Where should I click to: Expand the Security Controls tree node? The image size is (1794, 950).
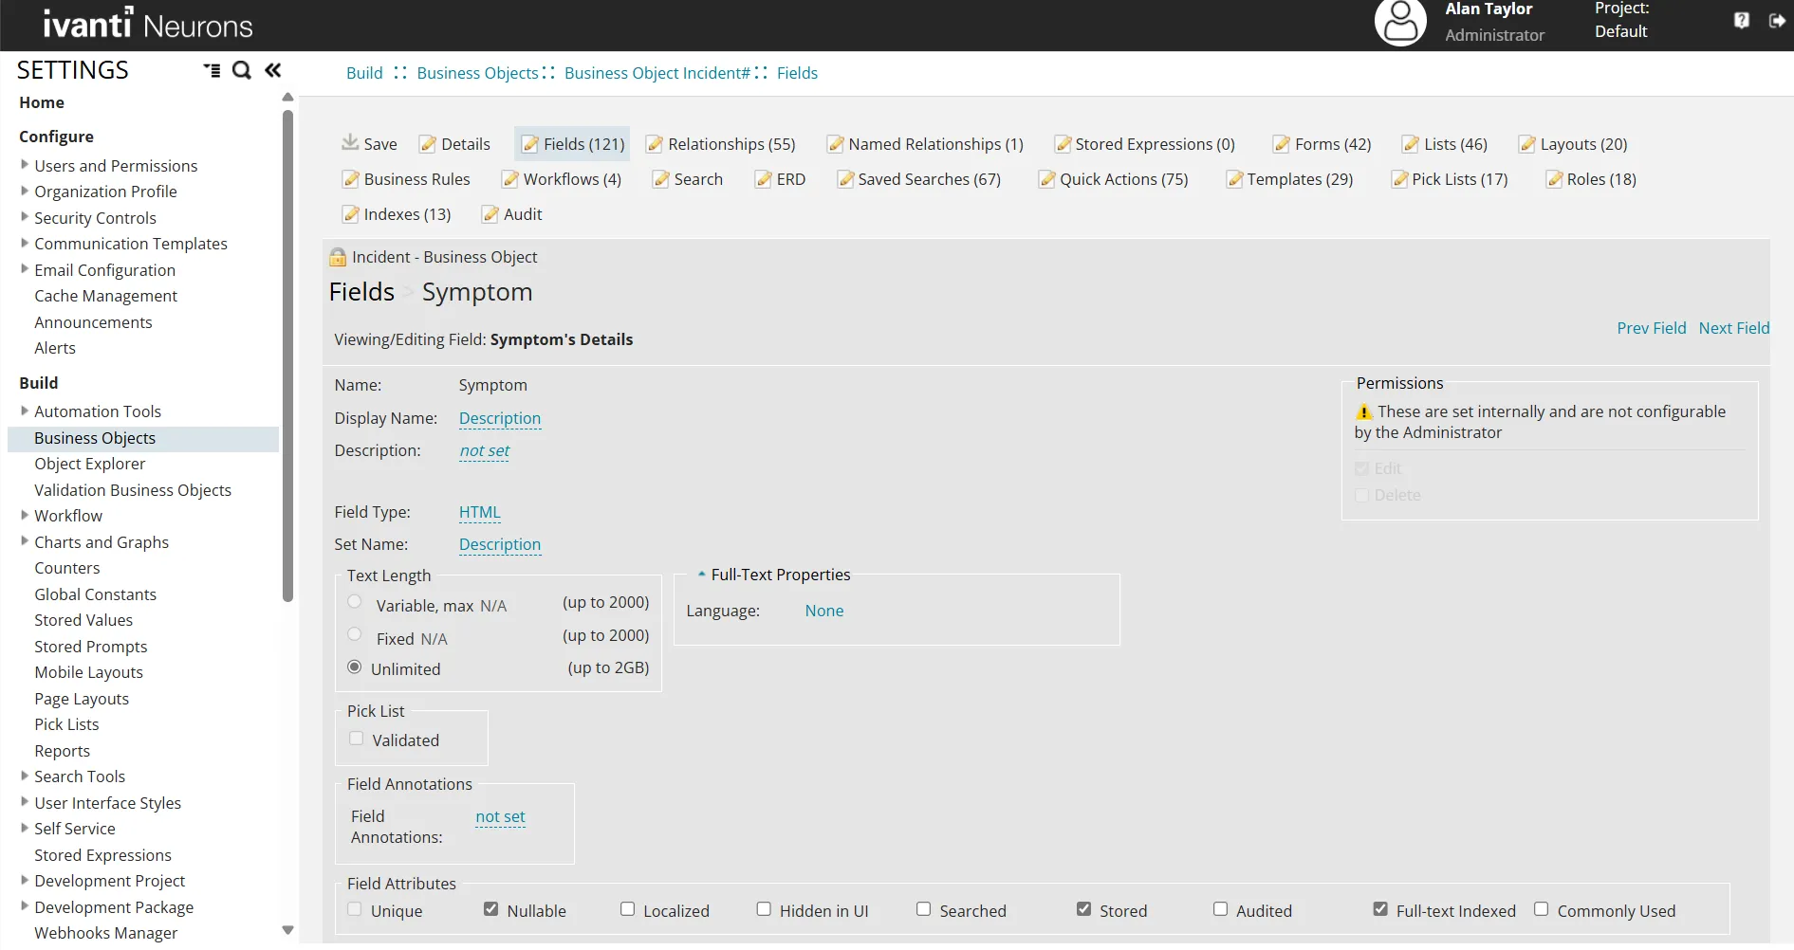25,217
